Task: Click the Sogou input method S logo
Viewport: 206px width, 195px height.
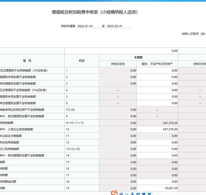Action: tap(115, 193)
